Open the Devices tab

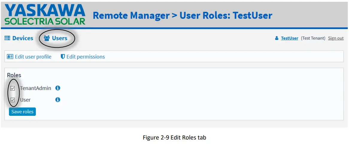coord(22,38)
